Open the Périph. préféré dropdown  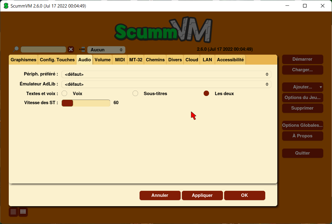(x=166, y=74)
